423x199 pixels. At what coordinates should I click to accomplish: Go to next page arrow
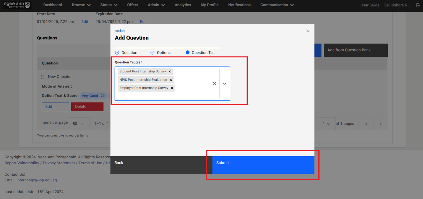coord(381,124)
